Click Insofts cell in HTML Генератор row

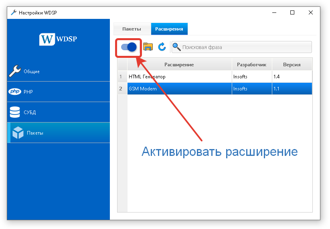pos(252,77)
